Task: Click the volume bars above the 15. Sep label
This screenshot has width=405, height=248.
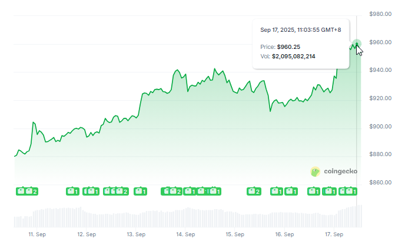Action: coord(235,218)
